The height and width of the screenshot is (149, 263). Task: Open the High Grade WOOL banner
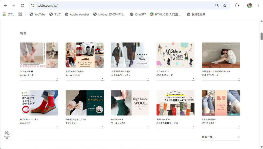130,103
